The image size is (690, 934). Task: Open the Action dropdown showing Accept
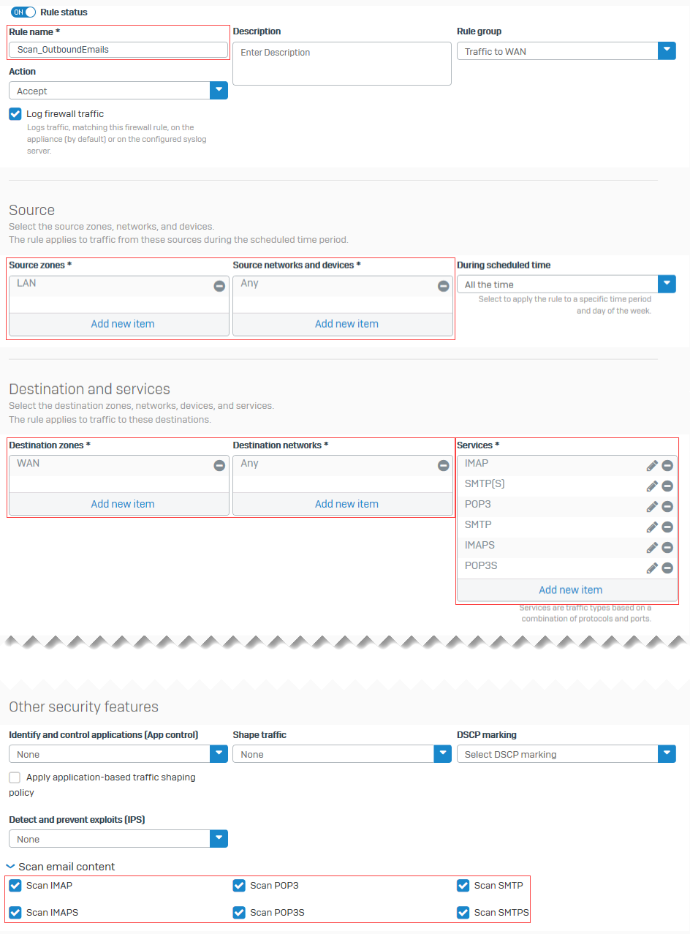(x=219, y=88)
